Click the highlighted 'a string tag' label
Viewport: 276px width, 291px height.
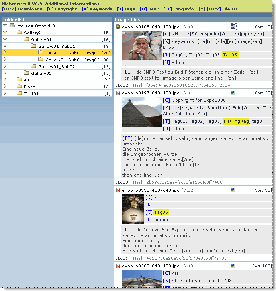click(x=236, y=121)
